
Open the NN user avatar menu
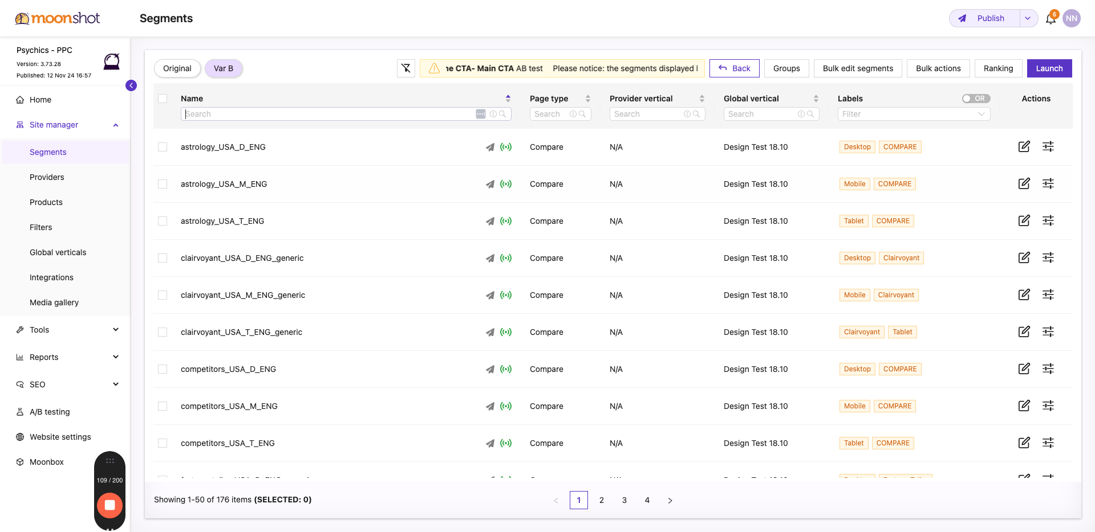(x=1072, y=18)
